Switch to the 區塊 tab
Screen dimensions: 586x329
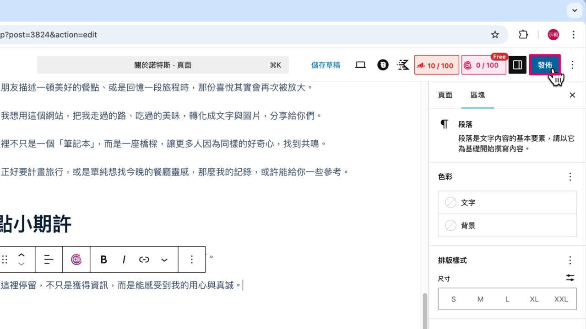477,95
